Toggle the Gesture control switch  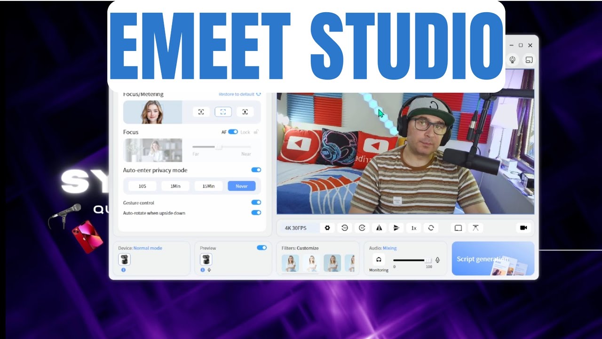pos(256,202)
